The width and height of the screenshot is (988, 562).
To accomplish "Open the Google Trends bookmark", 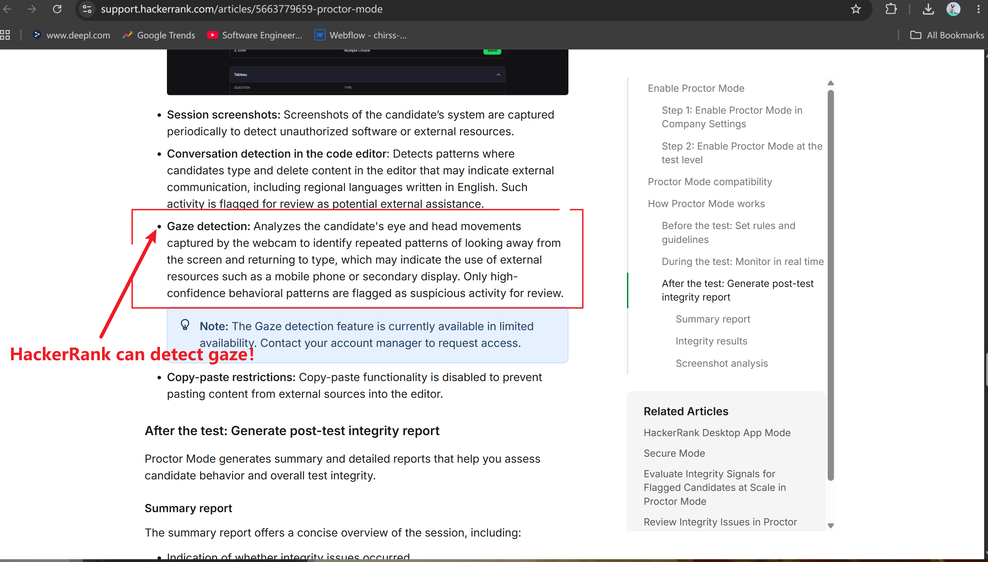I will [x=159, y=35].
